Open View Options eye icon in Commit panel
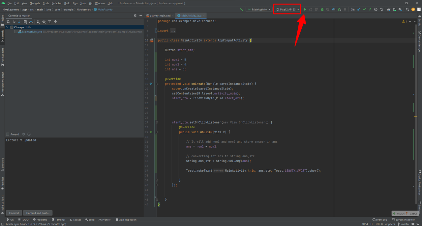 pos(44,22)
